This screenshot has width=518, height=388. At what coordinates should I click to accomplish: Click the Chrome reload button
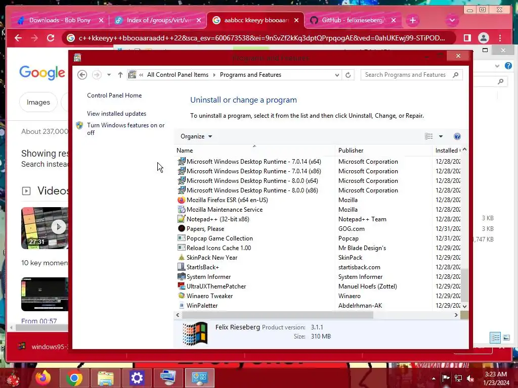51,38
